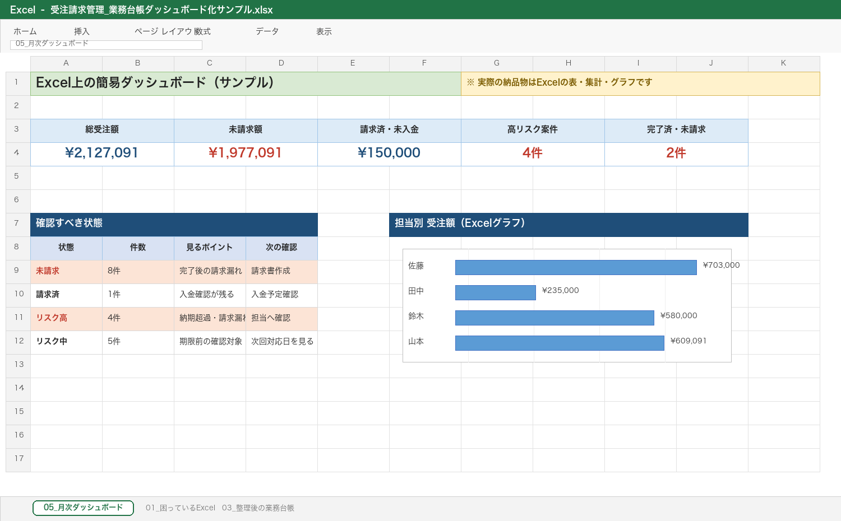Click the ¥580,000 chart data label
This screenshot has width=841, height=521.
(x=679, y=315)
